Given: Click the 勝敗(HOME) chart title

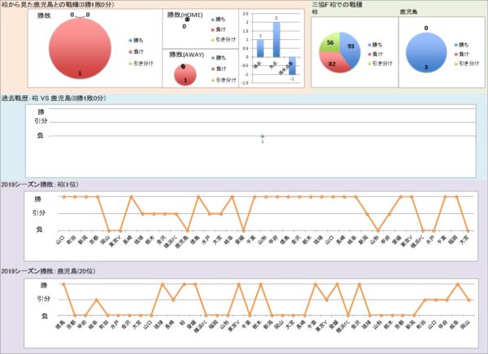Looking at the screenshot, I should (x=185, y=15).
